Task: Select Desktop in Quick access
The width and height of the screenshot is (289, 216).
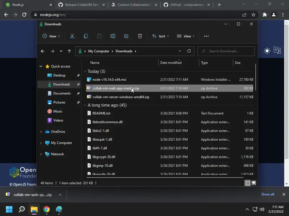Action: pos(59,75)
